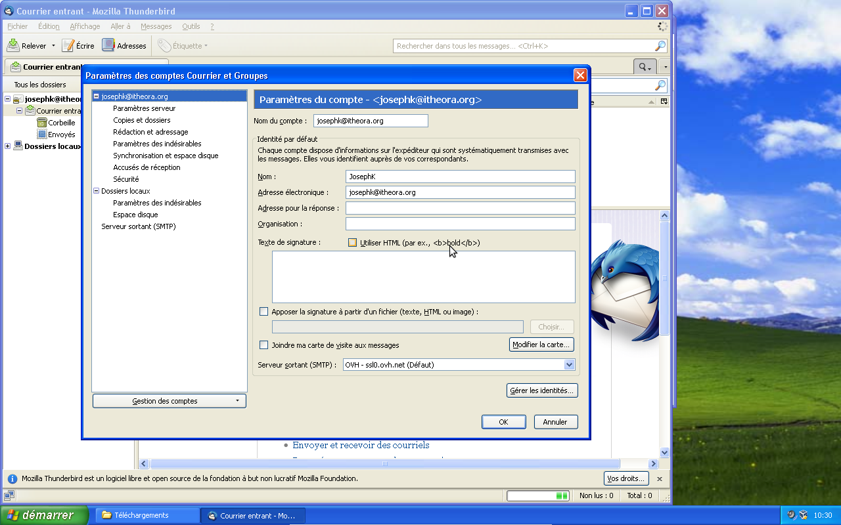This screenshot has width=841, height=525.
Task: Select Accusés de réception tree item
Action: pos(147,167)
